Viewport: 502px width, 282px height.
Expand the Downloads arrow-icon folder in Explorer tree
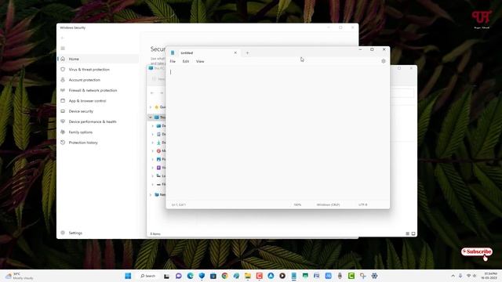(x=153, y=143)
